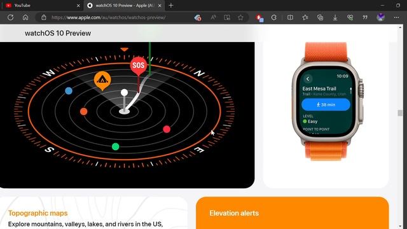The image size is (407, 229).
Task: Click the scrollbar up arrow
Action: (400, 27)
